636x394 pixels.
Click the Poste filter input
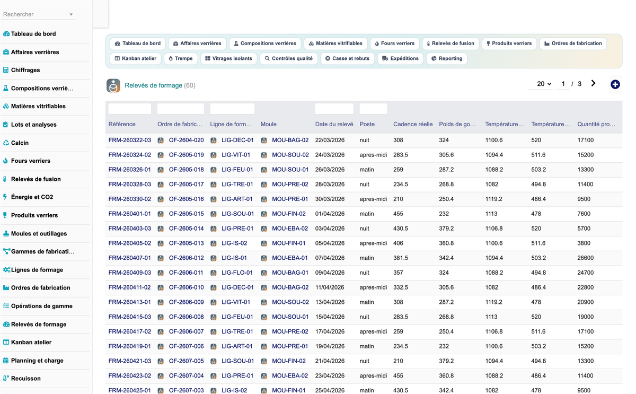373,109
